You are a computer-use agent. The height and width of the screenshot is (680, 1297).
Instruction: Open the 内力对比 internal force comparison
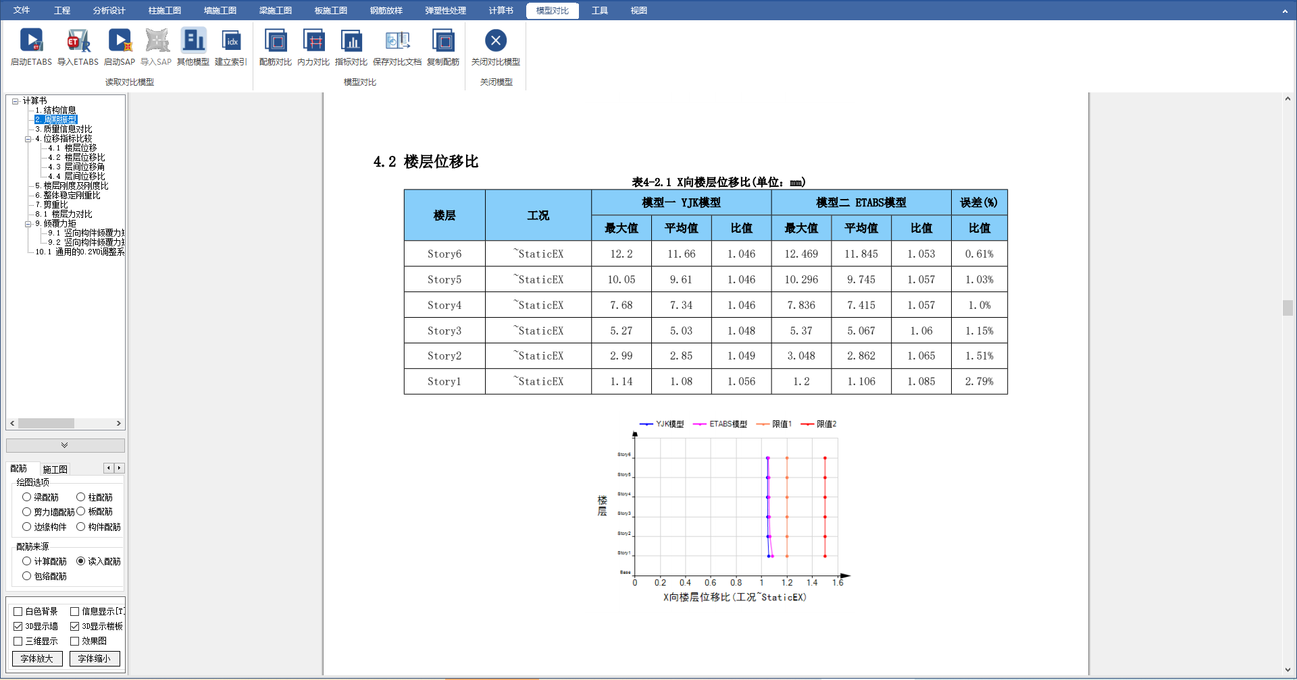313,42
